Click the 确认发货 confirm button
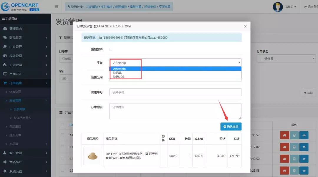 tap(231, 127)
